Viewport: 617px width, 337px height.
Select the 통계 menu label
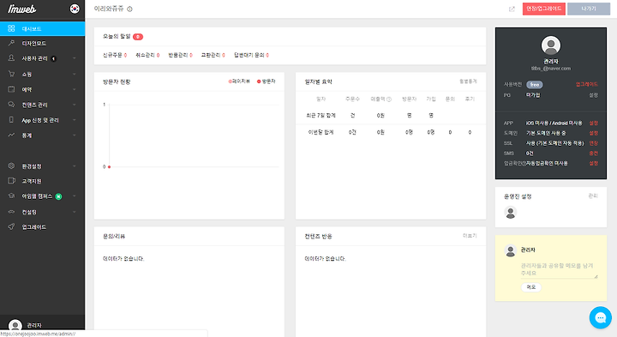(27, 135)
